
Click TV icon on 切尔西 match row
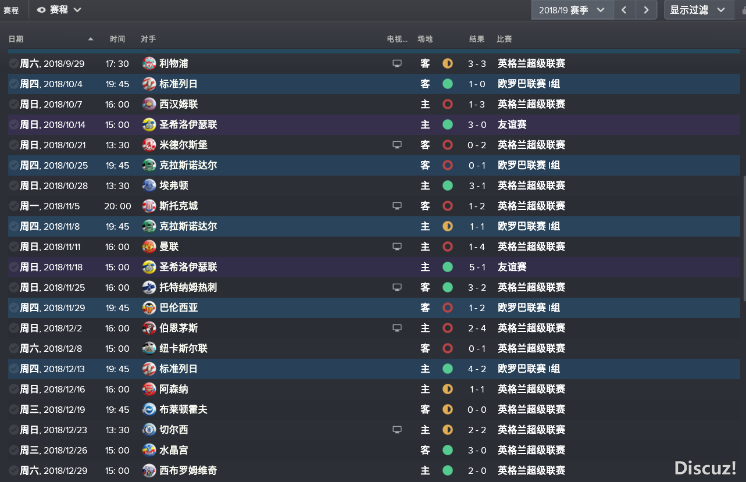pos(397,430)
